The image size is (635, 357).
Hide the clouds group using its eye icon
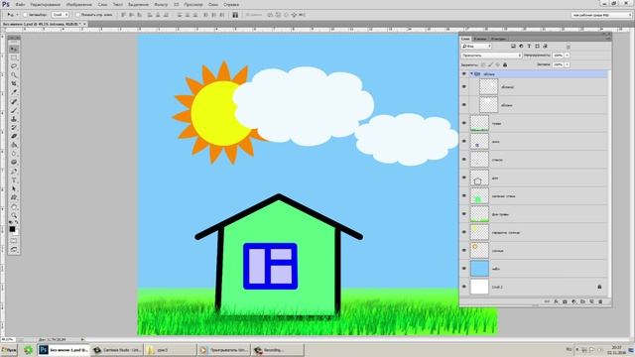(464, 74)
